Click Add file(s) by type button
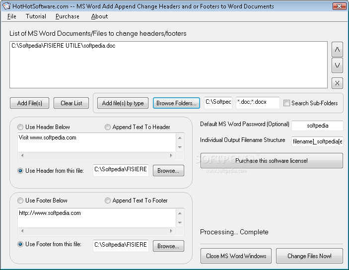 (123, 103)
